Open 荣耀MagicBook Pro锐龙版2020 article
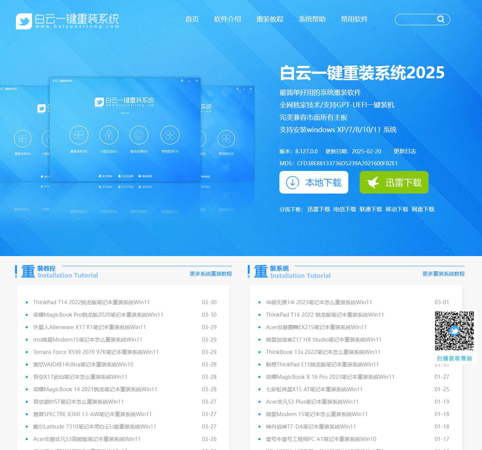 [98, 315]
